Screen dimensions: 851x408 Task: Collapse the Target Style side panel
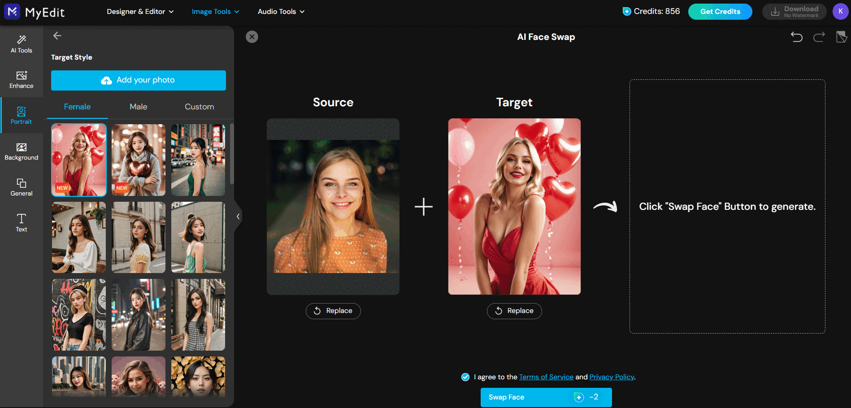click(238, 216)
